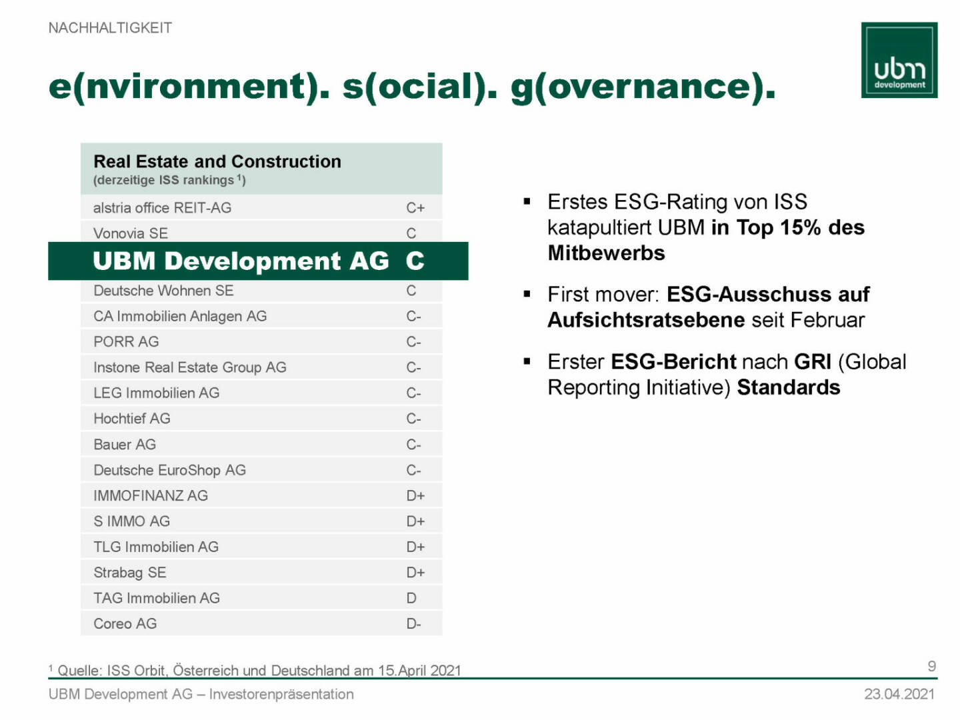Click the Strabag SE ranking row
The height and width of the screenshot is (720, 960).
click(261, 572)
